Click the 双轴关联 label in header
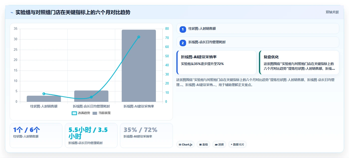349x158 pixels. [332, 12]
